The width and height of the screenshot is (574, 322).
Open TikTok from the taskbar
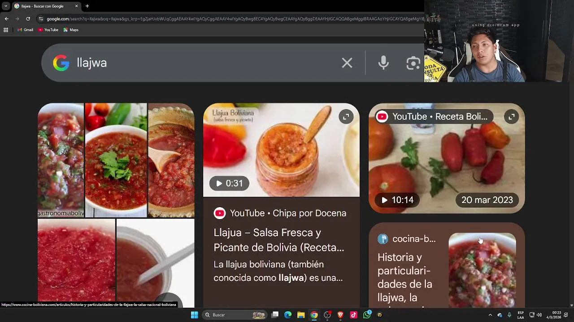point(353,315)
